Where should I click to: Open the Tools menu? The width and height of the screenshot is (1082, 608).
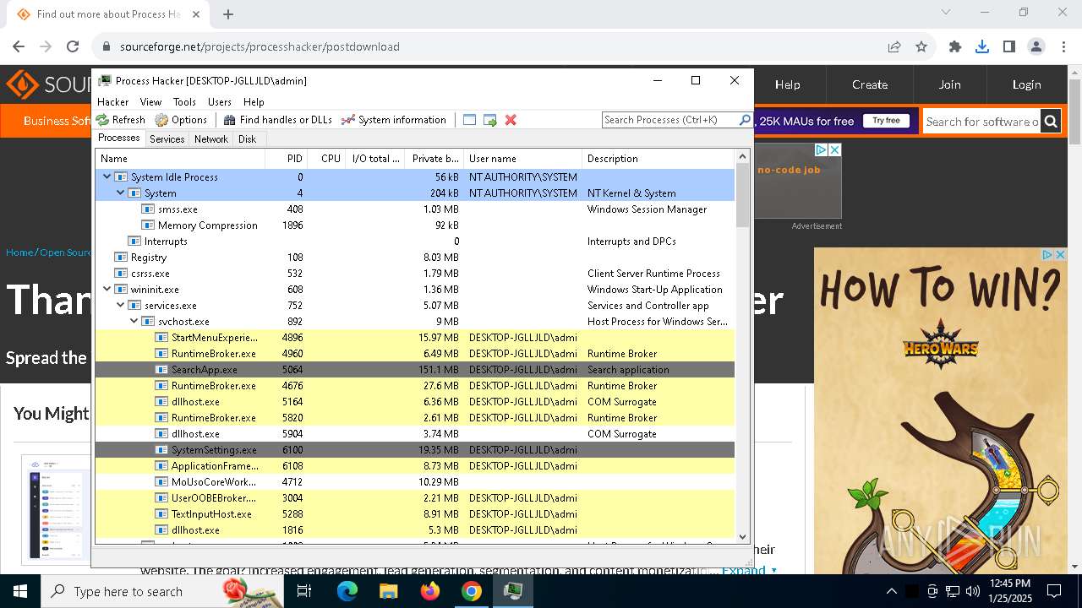[184, 101]
